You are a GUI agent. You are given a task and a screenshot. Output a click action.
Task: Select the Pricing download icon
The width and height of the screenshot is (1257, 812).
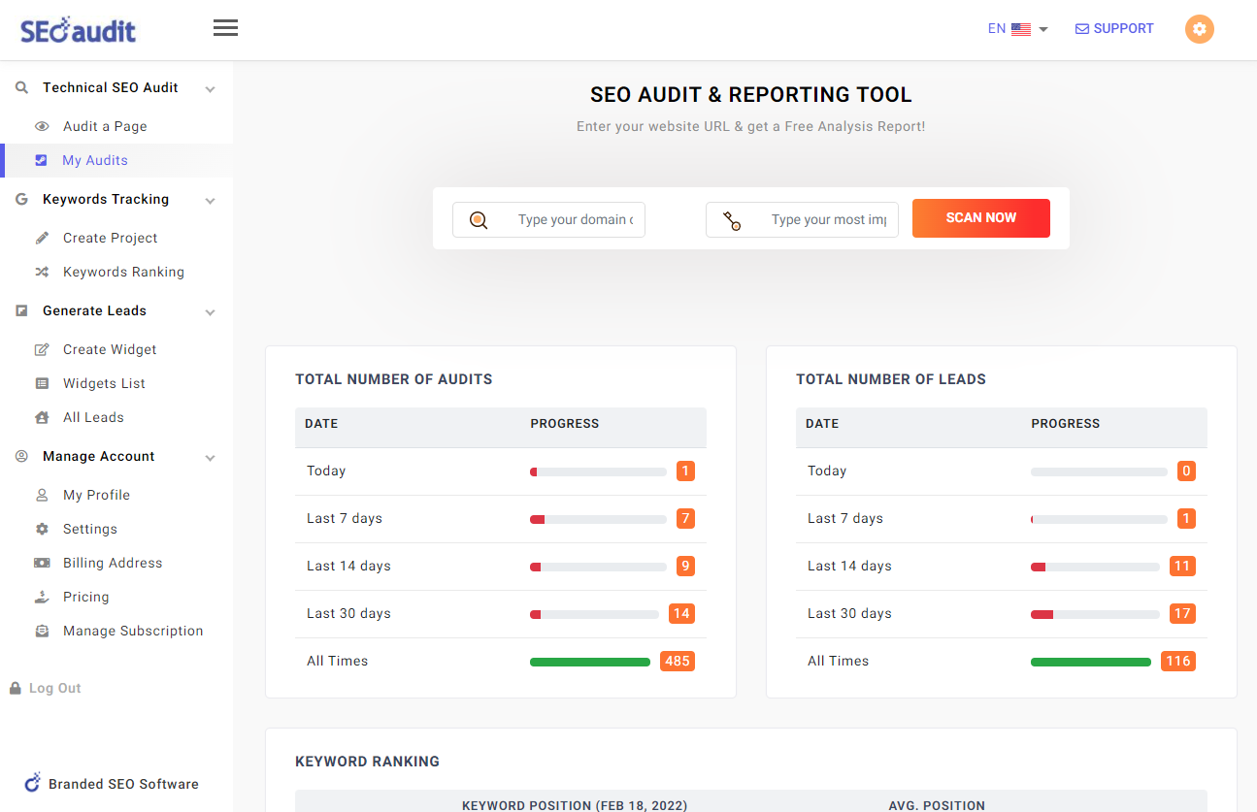pos(42,597)
